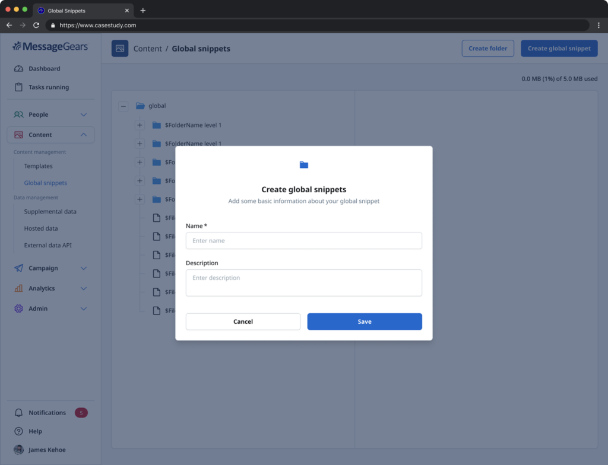The width and height of the screenshot is (608, 465).
Task: Expand the Analytics section chevron
Action: click(x=84, y=288)
